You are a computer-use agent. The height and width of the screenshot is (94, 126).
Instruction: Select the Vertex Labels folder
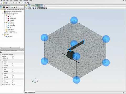pyautogui.click(x=11, y=31)
